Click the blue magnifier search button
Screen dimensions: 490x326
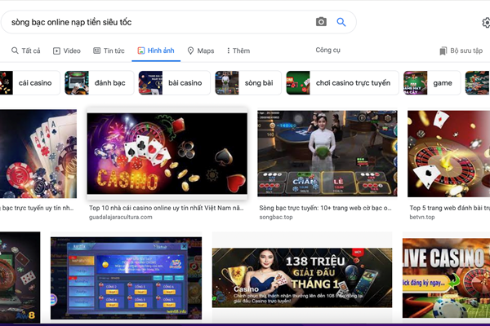tap(341, 22)
